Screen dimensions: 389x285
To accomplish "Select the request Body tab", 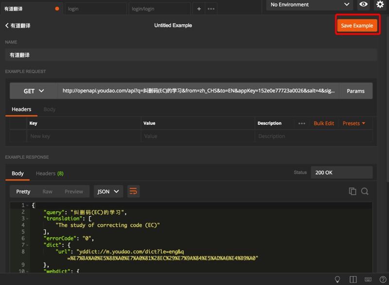I will [x=50, y=109].
